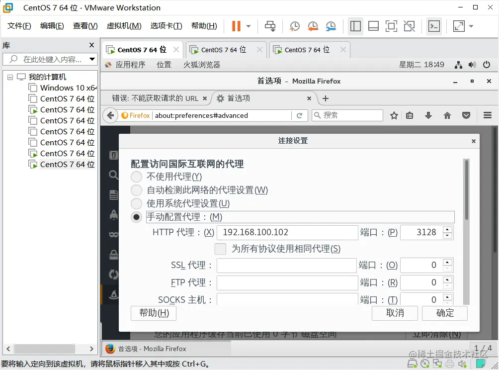Open the 虚拟机(M) menu
This screenshot has width=499, height=370.
click(124, 26)
